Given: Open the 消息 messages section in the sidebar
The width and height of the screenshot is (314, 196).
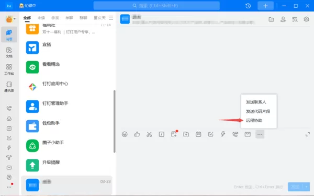Looking at the screenshot, I should click(x=9, y=34).
